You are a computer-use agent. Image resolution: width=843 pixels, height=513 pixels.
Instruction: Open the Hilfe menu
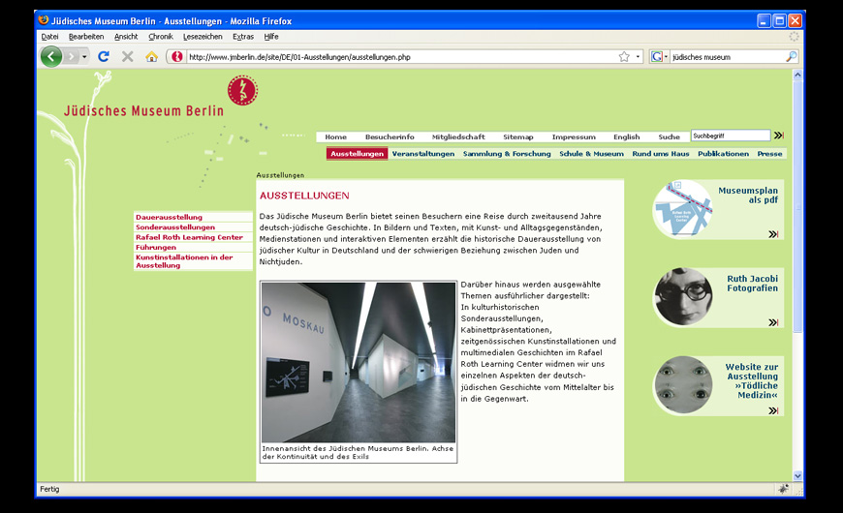tap(271, 37)
